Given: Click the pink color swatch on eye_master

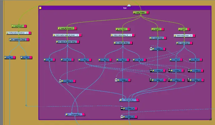Looking at the screenshot, I should click(x=148, y=12).
